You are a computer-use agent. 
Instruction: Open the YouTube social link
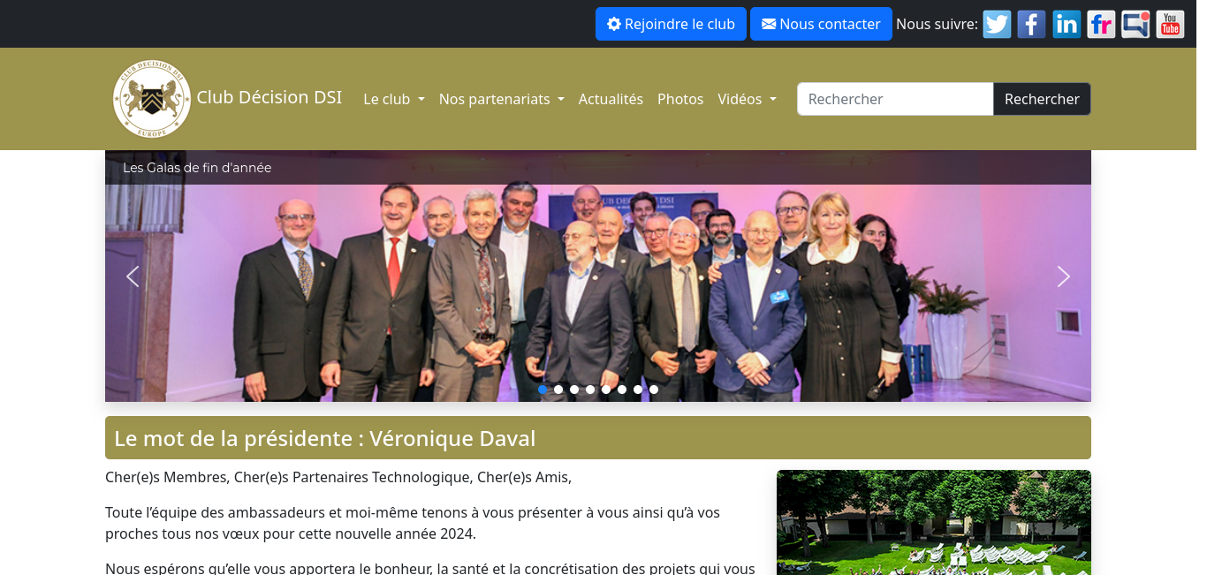pyautogui.click(x=1170, y=24)
